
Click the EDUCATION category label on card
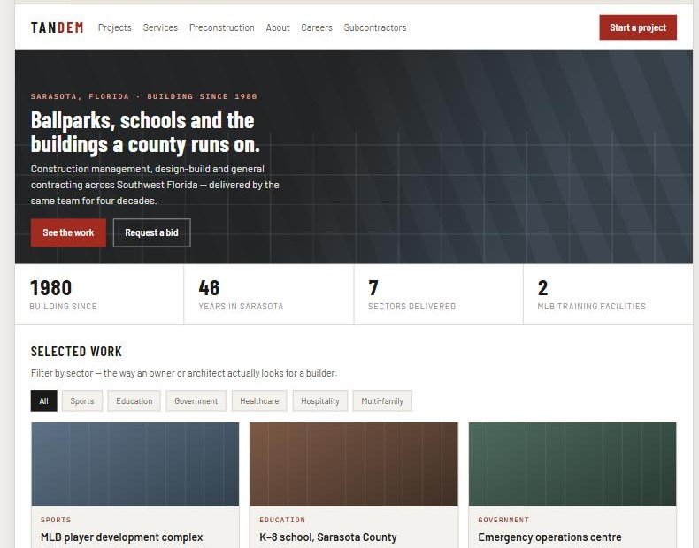(x=282, y=520)
